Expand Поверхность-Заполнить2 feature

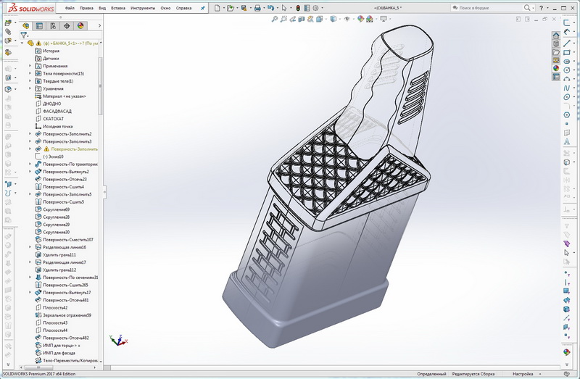(x=30, y=134)
